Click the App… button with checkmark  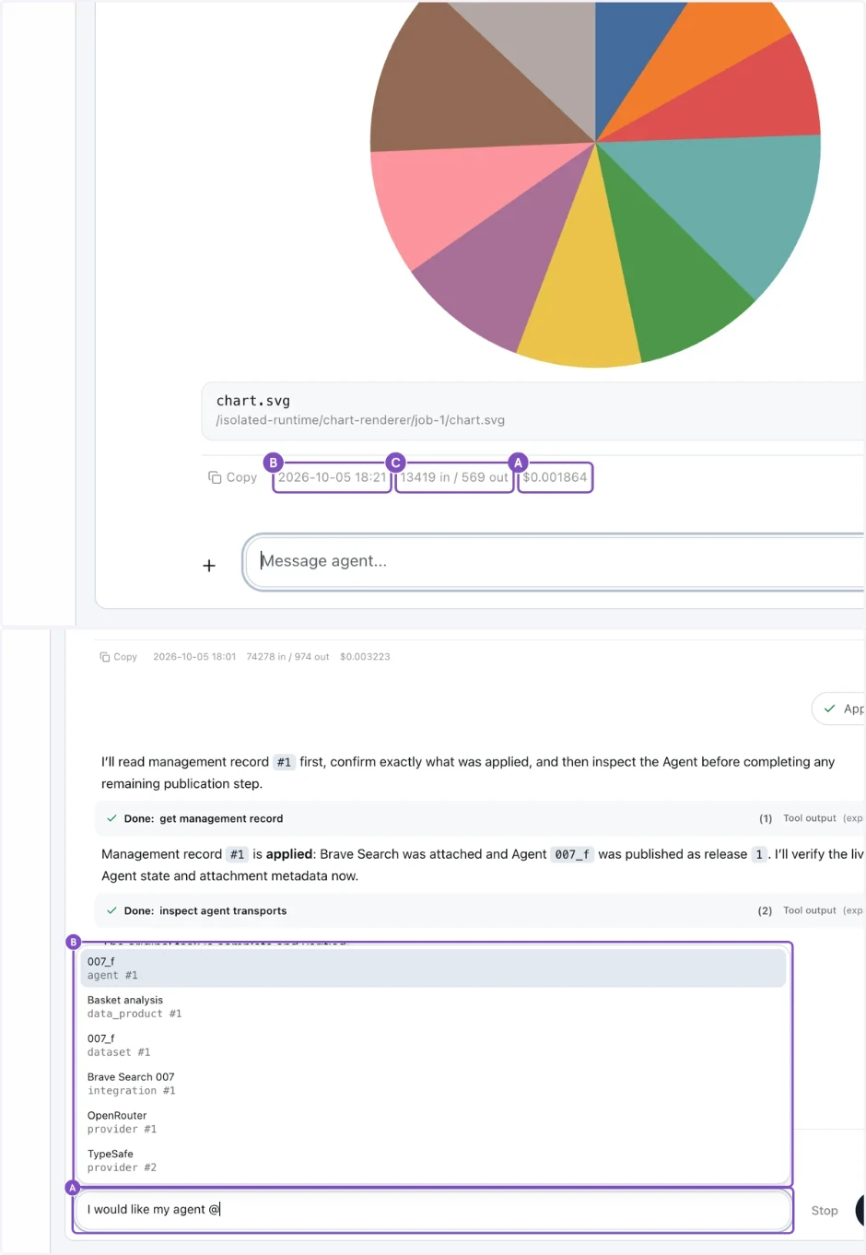839,709
